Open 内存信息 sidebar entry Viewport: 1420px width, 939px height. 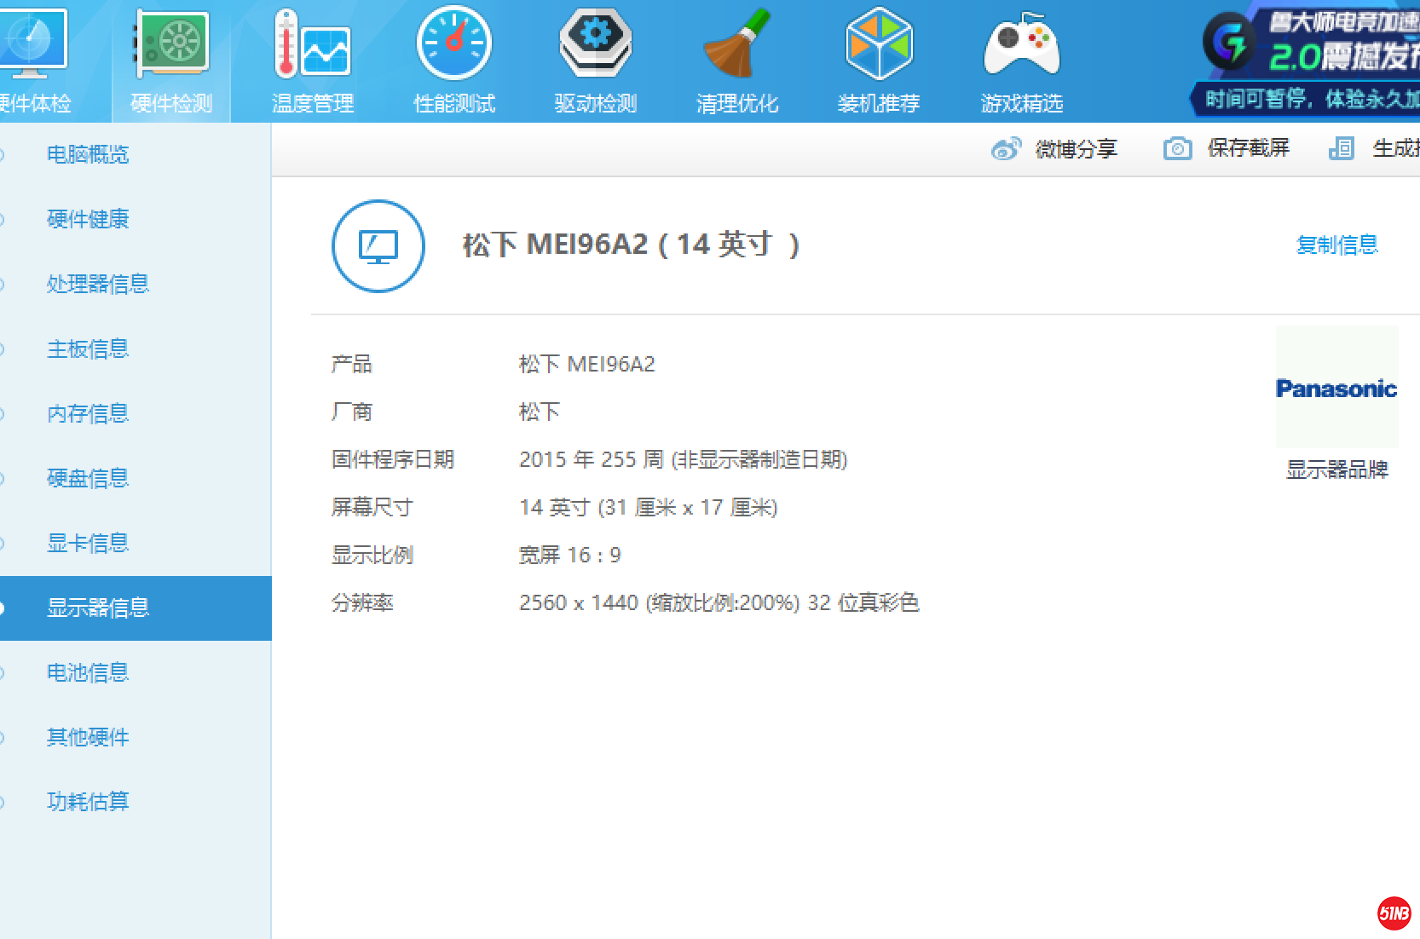[x=88, y=413]
